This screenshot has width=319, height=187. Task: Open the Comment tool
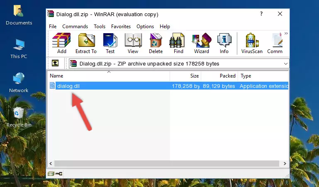(x=275, y=43)
